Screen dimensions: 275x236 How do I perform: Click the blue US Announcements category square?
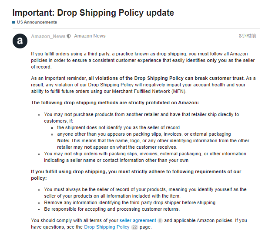(x=14, y=22)
